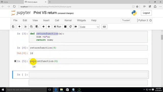Click the Jupyter logo
This screenshot has width=163, height=92.
[21, 13]
